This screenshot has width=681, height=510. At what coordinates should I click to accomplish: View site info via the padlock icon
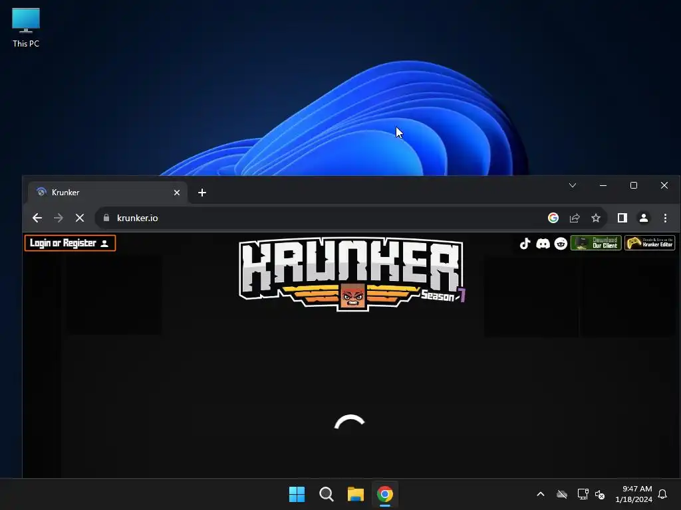tap(106, 218)
